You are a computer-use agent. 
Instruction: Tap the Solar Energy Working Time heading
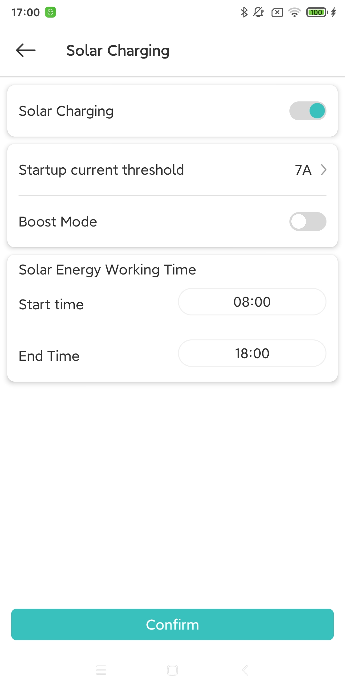[x=107, y=270]
